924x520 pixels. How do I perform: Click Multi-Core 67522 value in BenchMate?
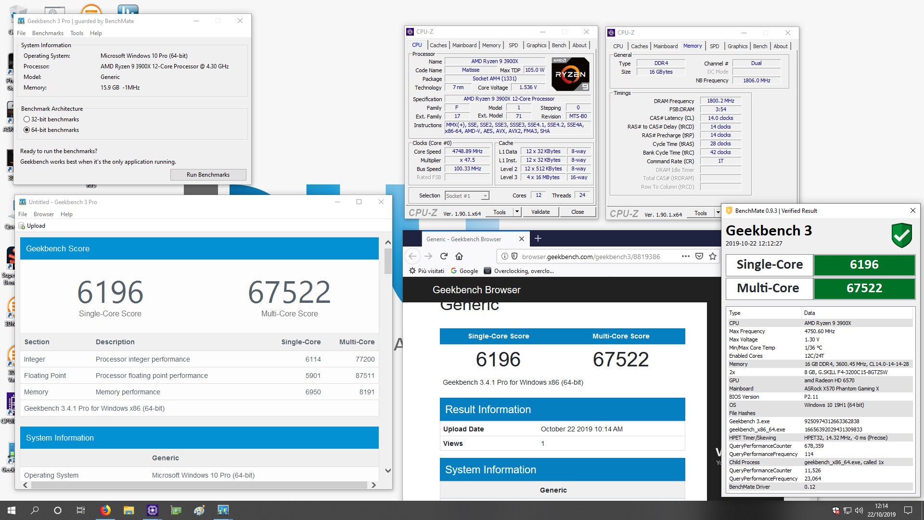pyautogui.click(x=864, y=288)
